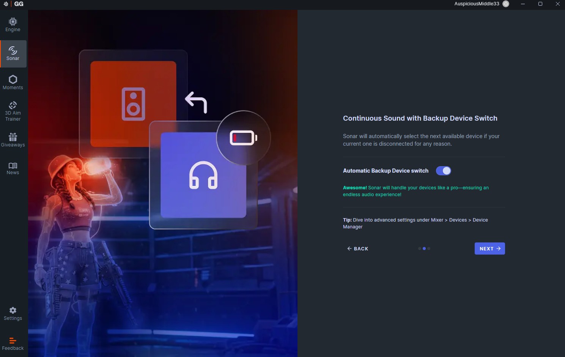Launch the 3D Aim Trainer
This screenshot has width=565, height=357.
point(13,111)
